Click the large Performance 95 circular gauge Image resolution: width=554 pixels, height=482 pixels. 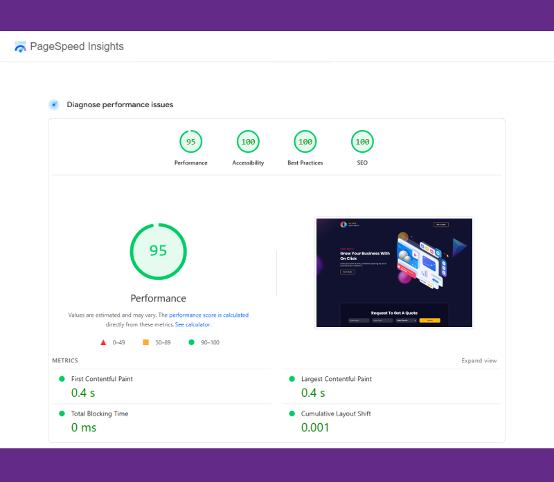159,251
